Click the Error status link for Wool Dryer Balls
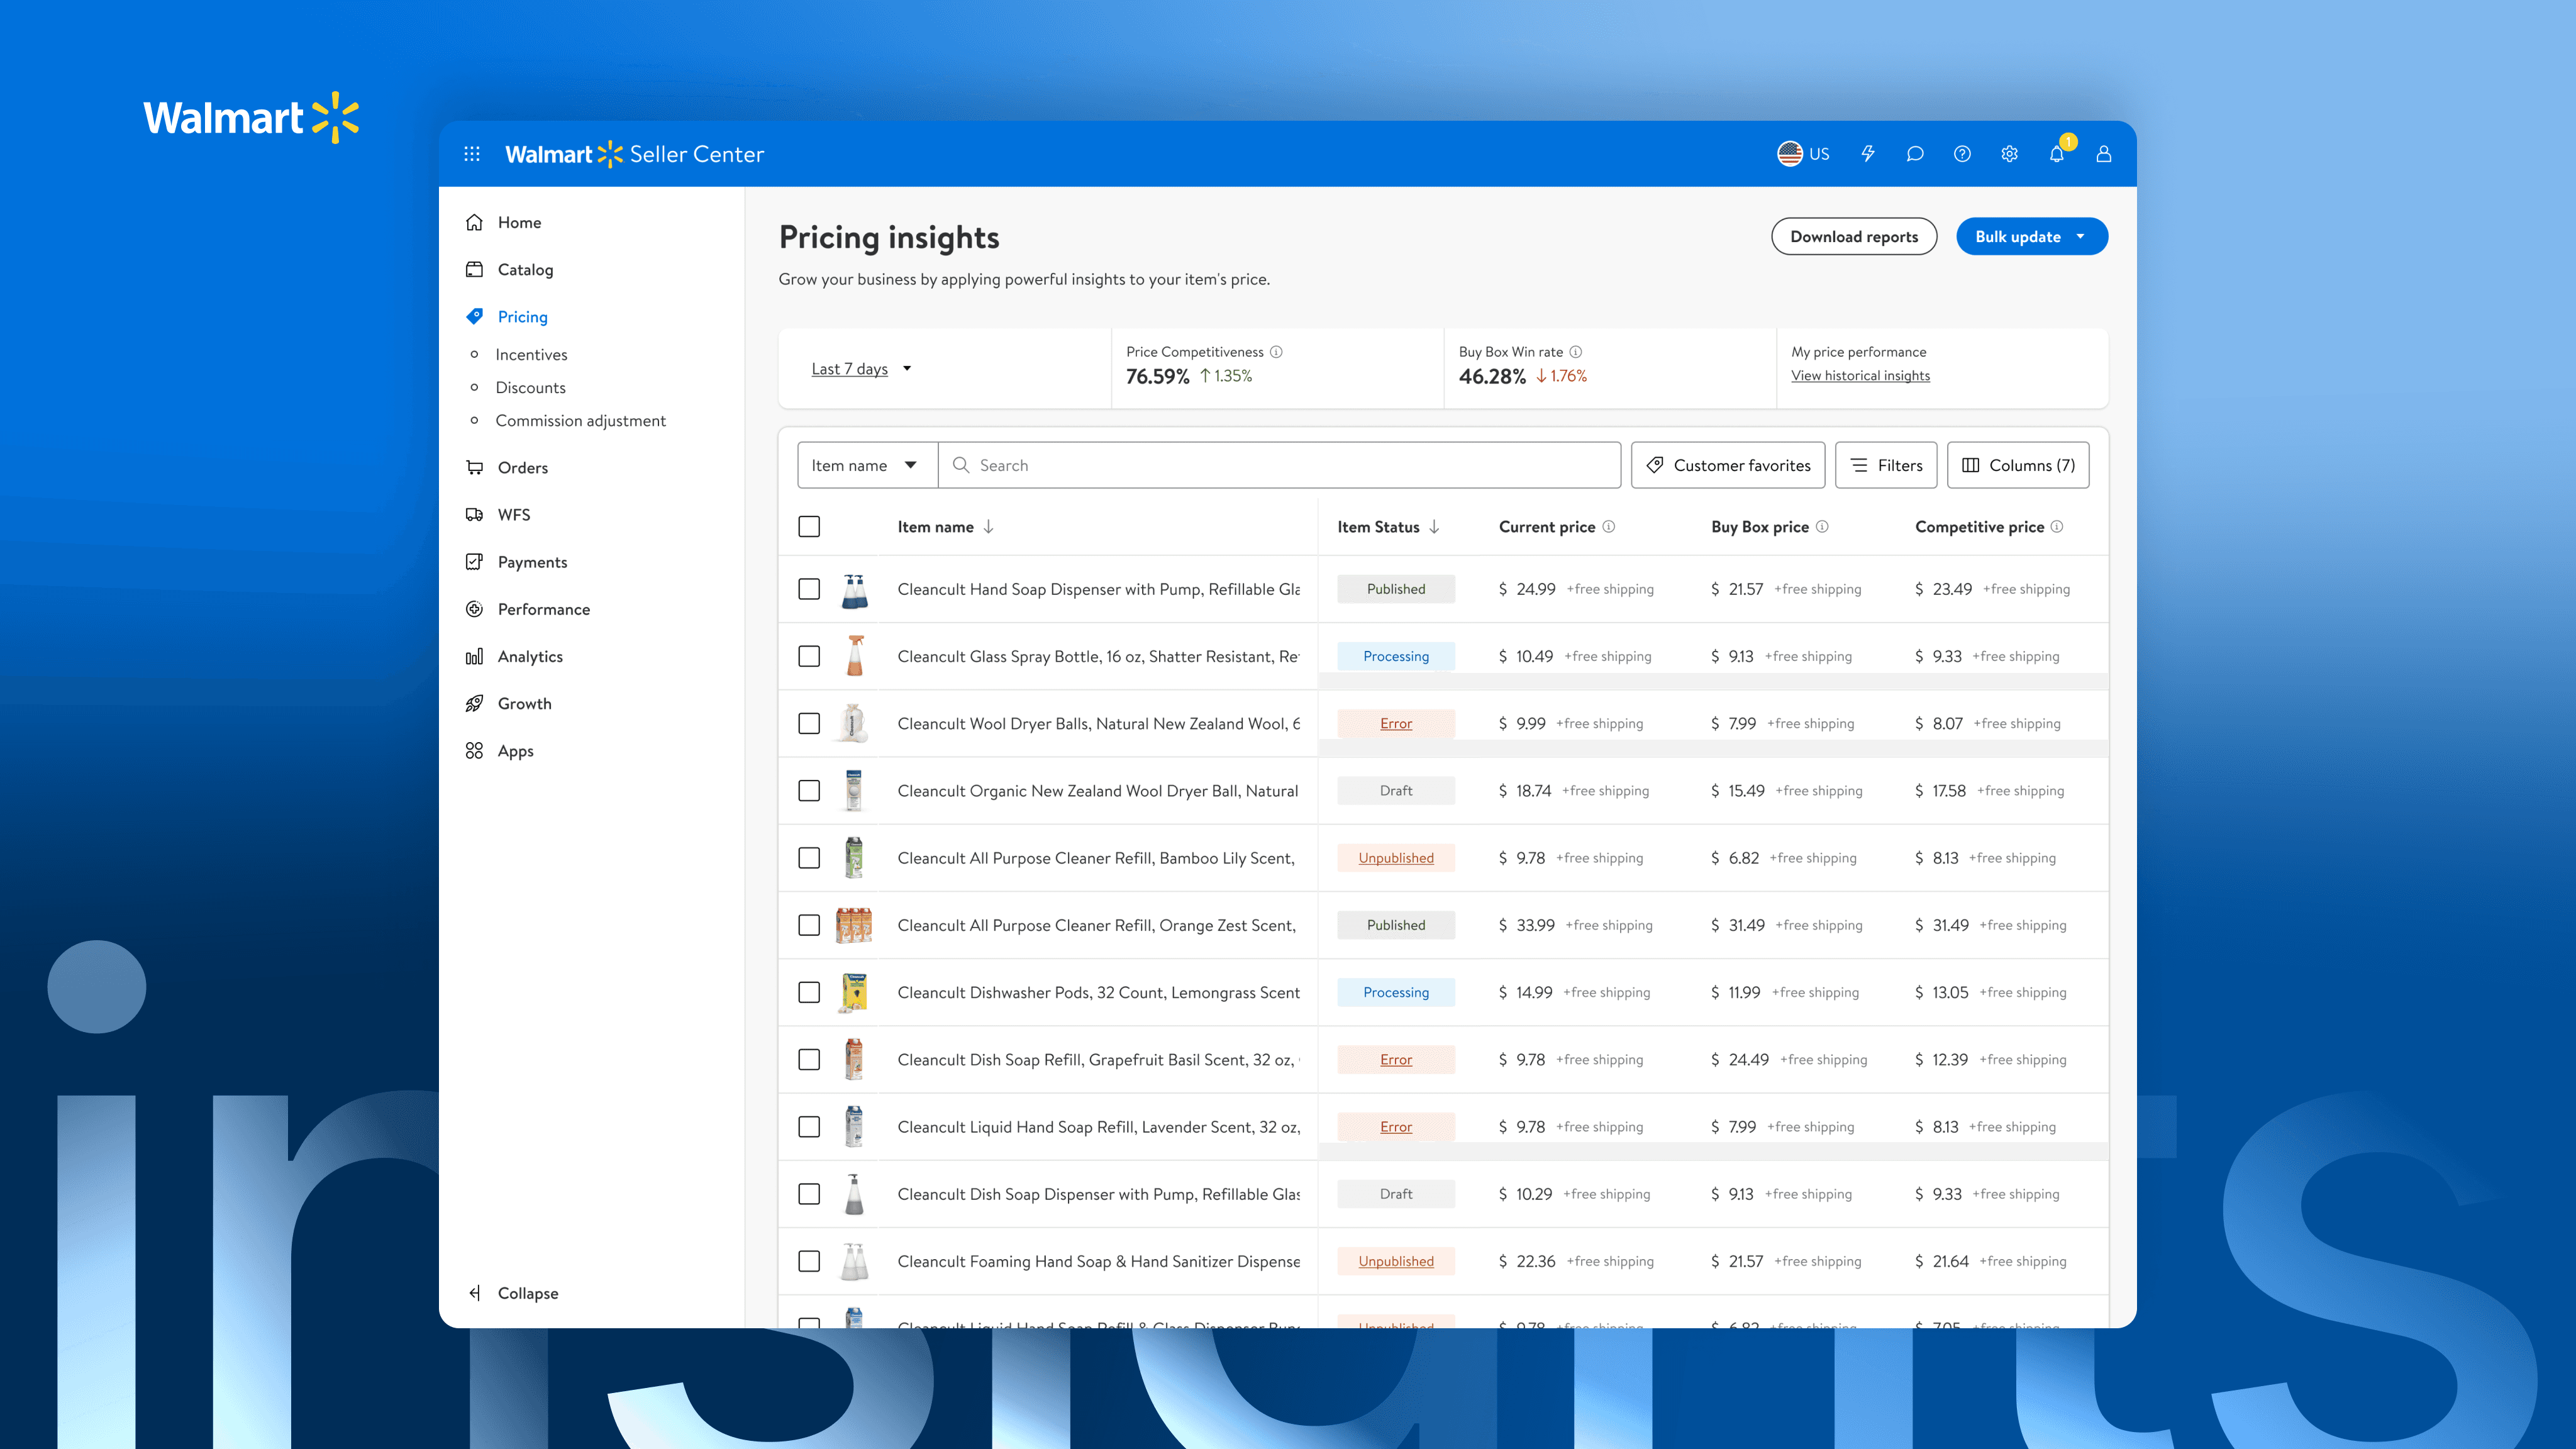 (1396, 723)
